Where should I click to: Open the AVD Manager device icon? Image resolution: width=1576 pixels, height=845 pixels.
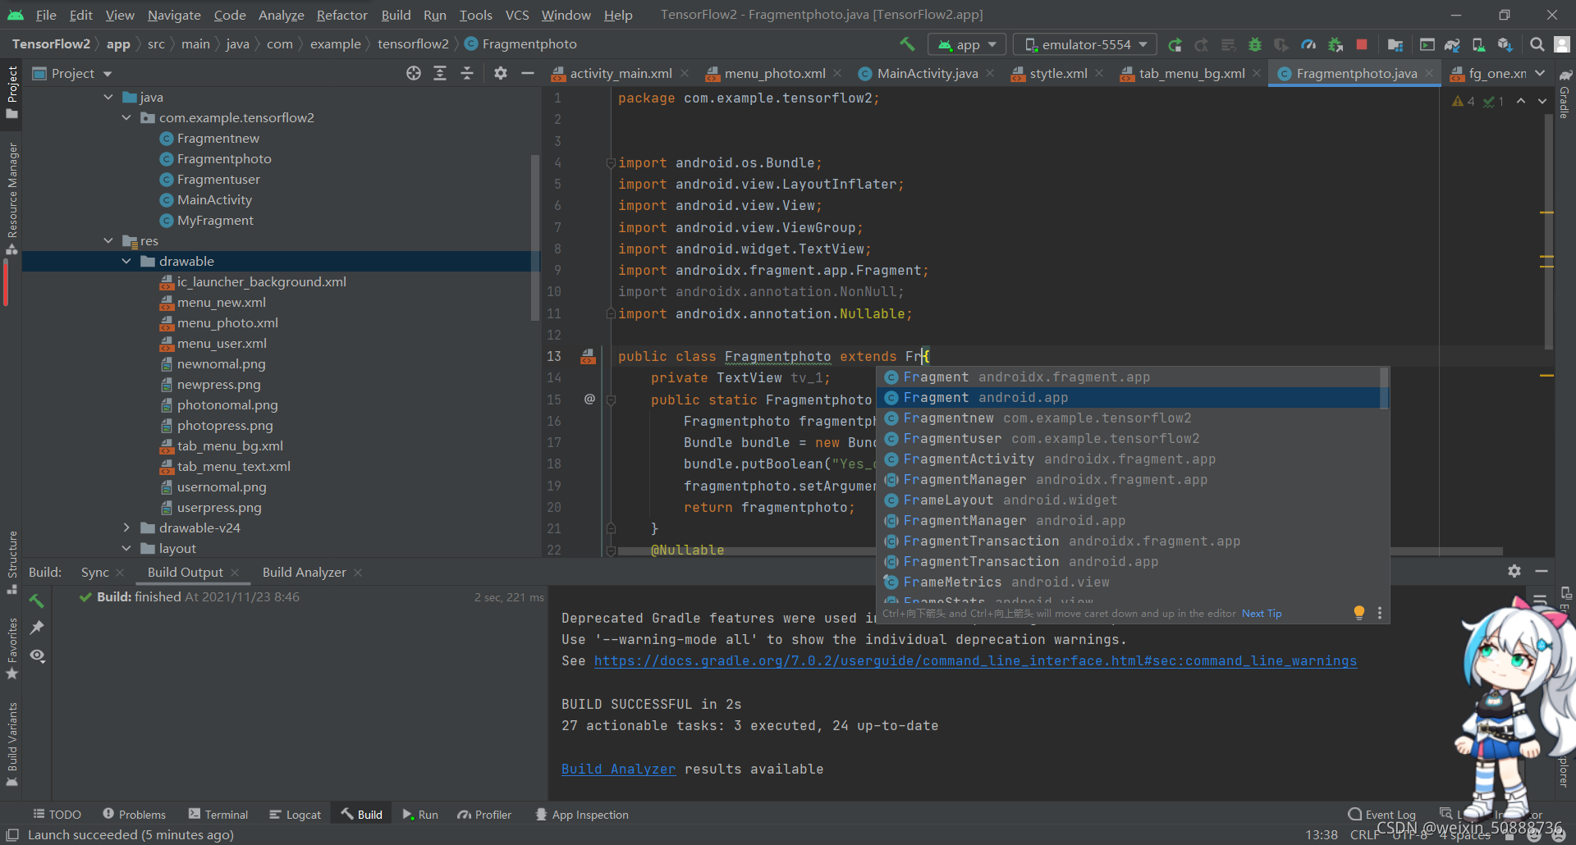pos(1478,44)
